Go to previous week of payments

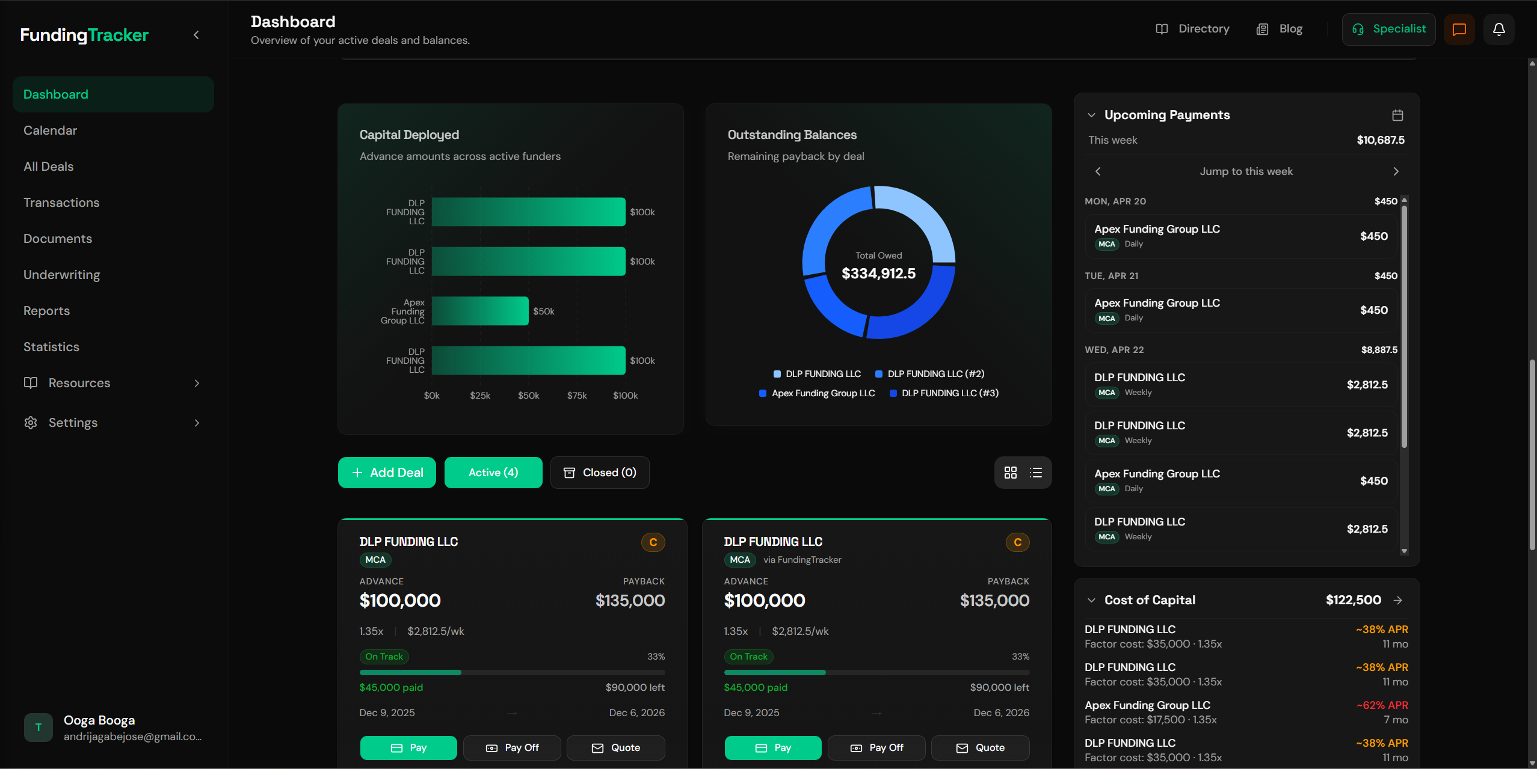tap(1098, 171)
